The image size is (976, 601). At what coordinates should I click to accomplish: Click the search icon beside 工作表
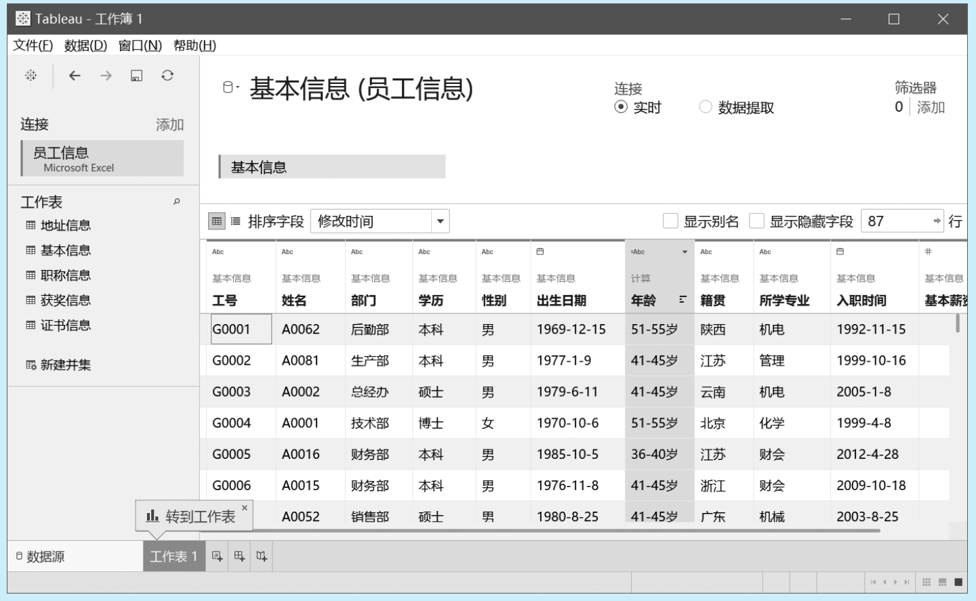coord(177,202)
